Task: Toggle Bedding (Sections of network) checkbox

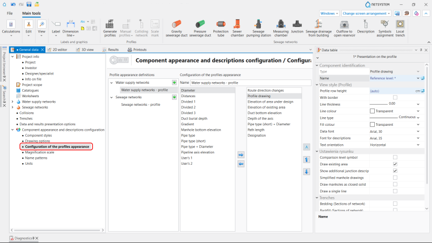Action: (395, 204)
